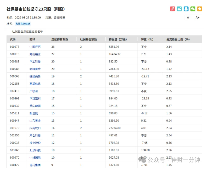The width and height of the screenshot is (204, 172).
Task: Open the 中国巨石 stock link
Action: tap(35, 47)
